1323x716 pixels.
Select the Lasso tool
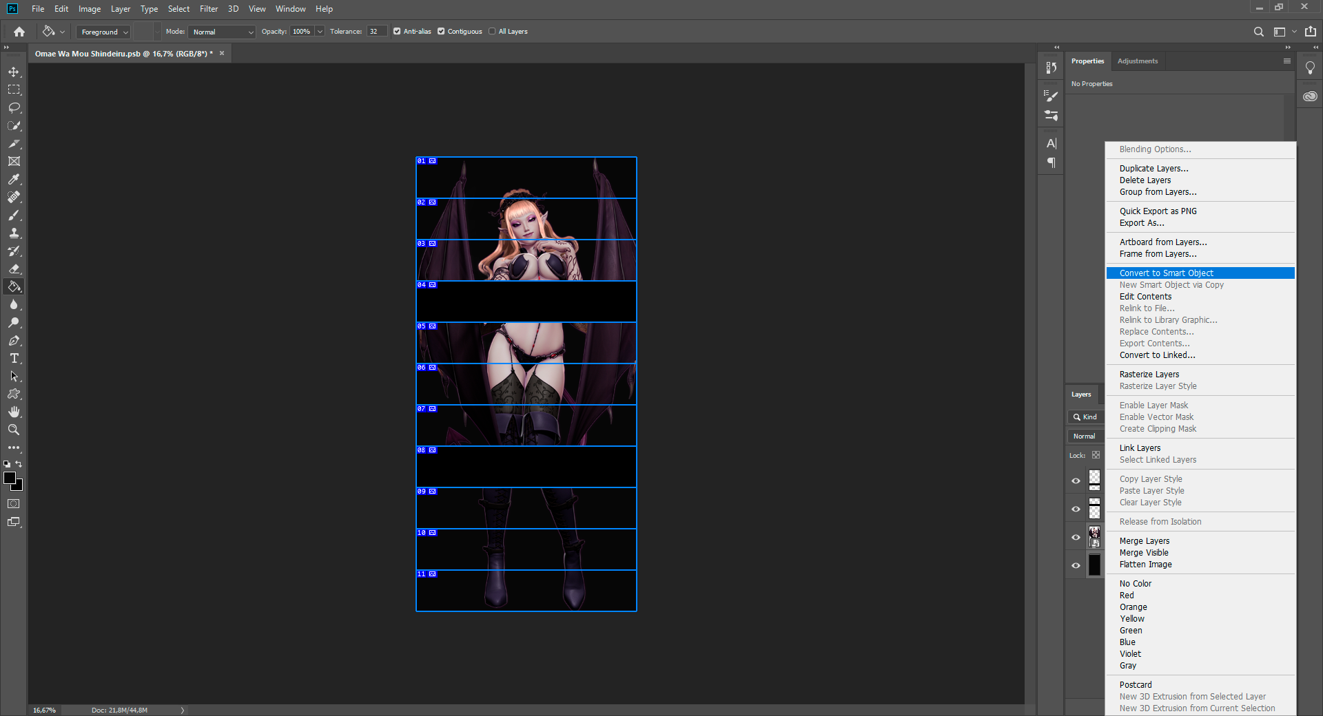click(14, 107)
